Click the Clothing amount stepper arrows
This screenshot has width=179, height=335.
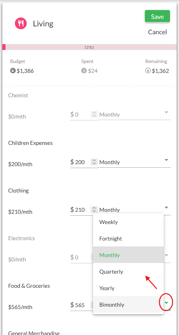[x=94, y=209]
